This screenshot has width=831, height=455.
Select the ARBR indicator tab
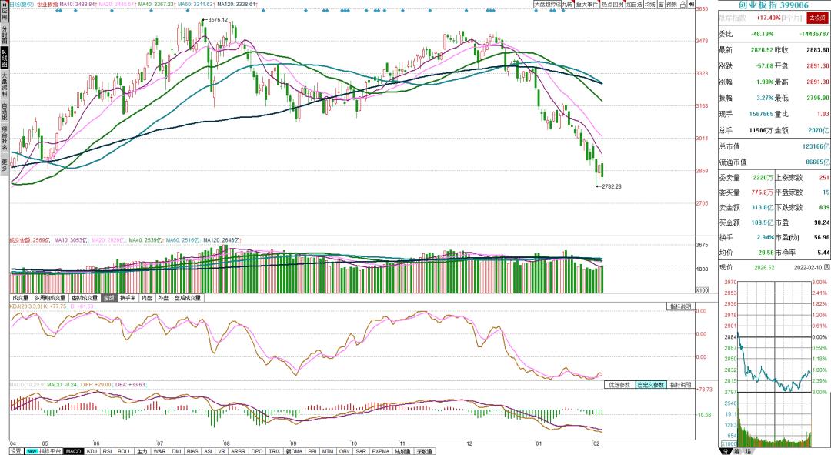pyautogui.click(x=239, y=451)
